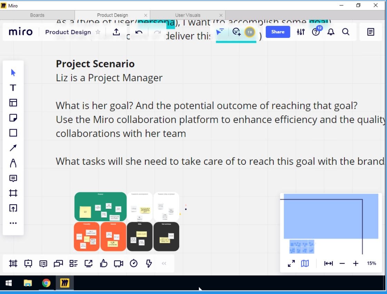Image resolution: width=387 pixels, height=294 pixels.
Task: Click the Export board upload icon
Action: [116, 32]
